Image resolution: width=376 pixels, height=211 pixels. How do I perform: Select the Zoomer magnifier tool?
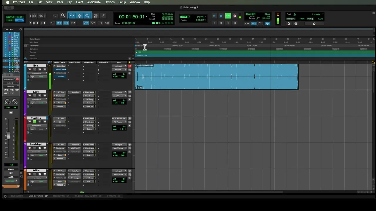coord(63,16)
